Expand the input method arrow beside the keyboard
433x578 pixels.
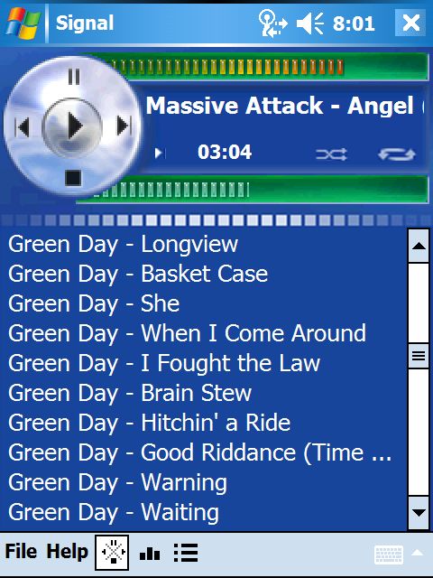tap(419, 553)
